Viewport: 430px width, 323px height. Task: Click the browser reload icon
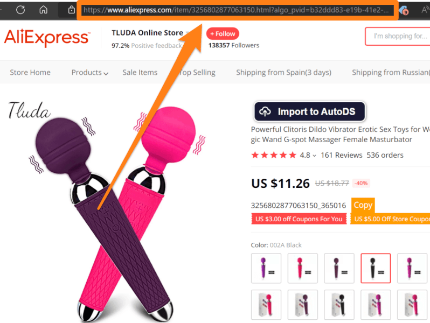[20, 10]
